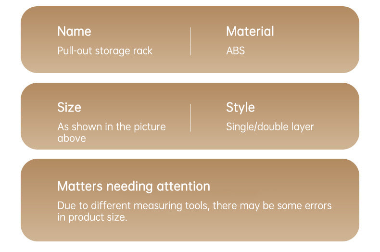Click the "Name" heading
The image size is (380, 252).
tap(74, 32)
